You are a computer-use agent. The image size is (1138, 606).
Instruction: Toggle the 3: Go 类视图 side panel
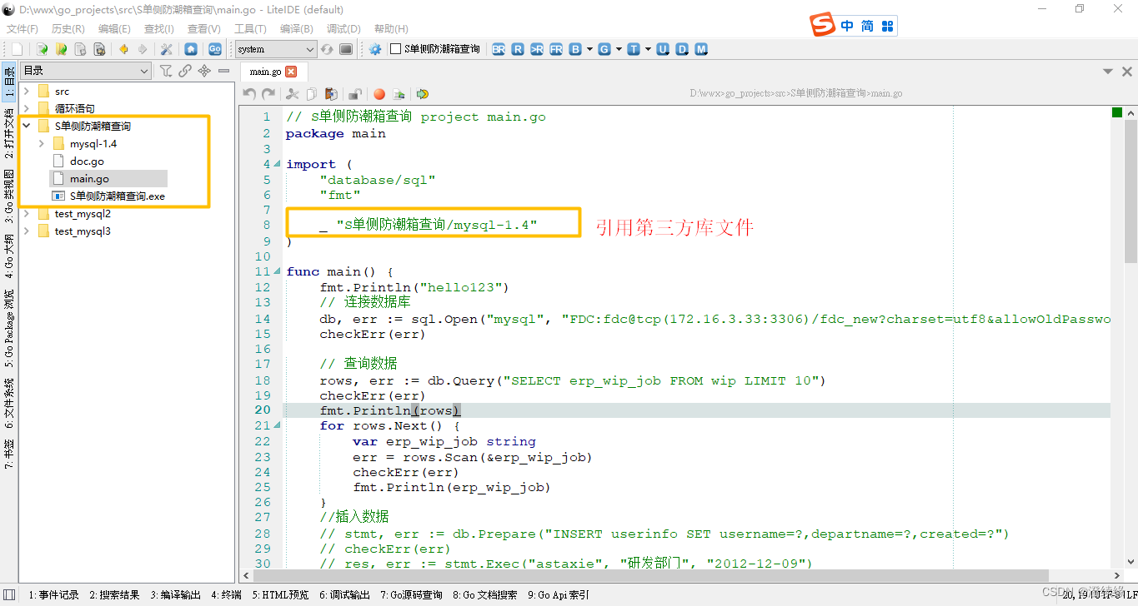[x=9, y=196]
